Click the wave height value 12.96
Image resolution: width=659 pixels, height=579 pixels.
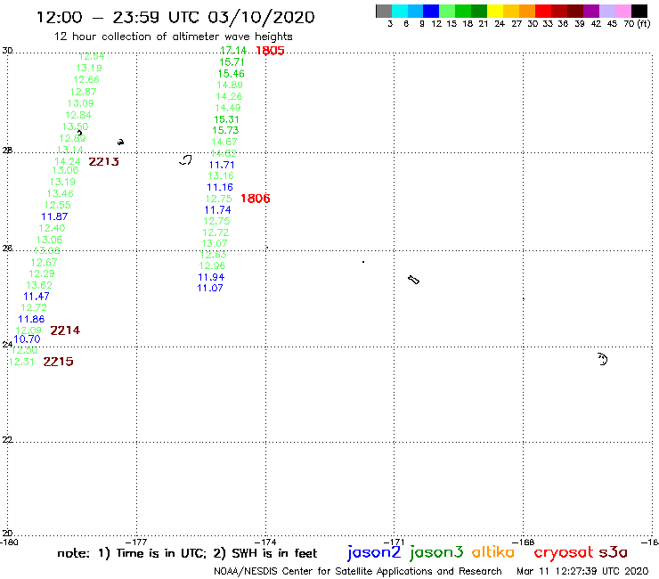(x=212, y=266)
